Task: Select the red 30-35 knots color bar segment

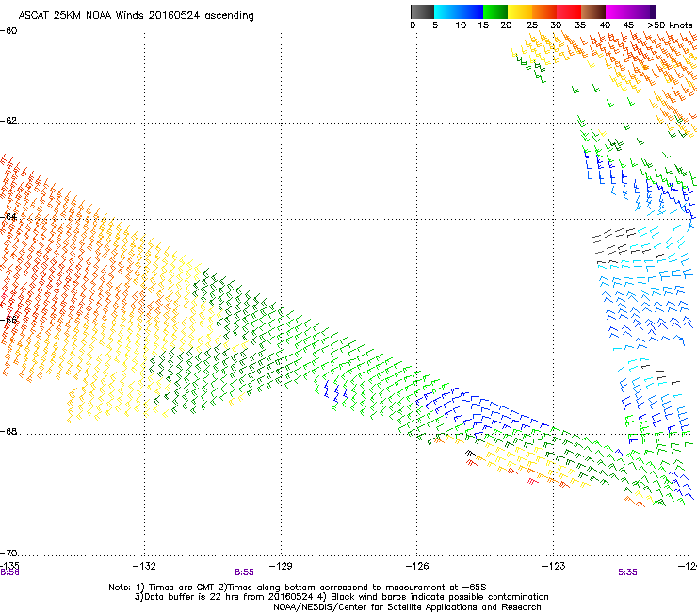Action: (x=569, y=11)
